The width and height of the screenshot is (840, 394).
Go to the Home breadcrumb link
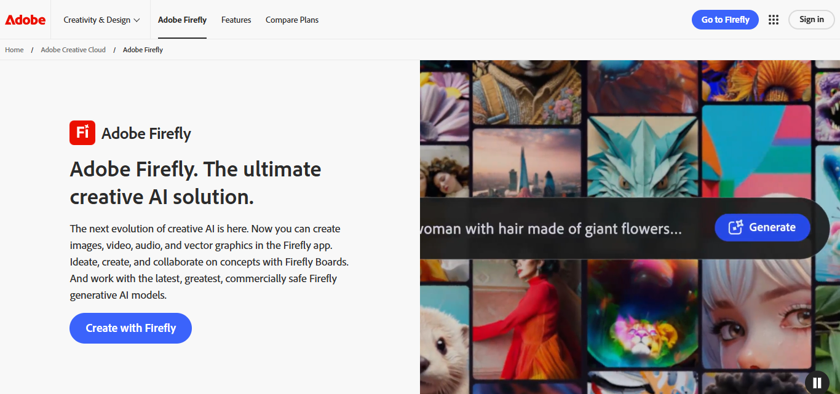(x=14, y=50)
